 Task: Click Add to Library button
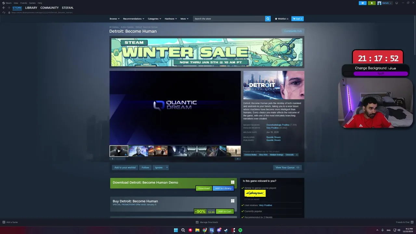223,188
